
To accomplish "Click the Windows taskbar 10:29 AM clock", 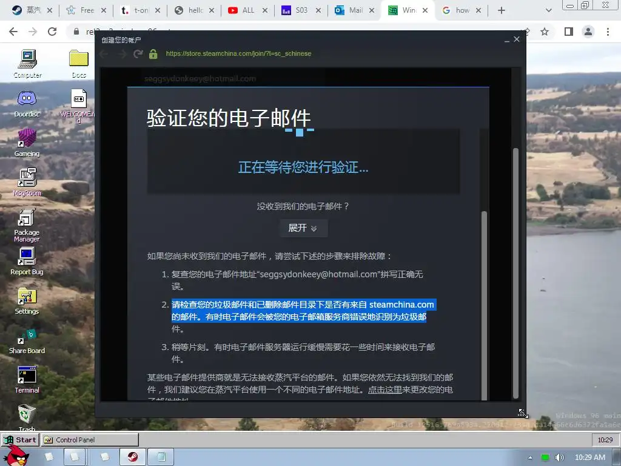I will pos(589,458).
